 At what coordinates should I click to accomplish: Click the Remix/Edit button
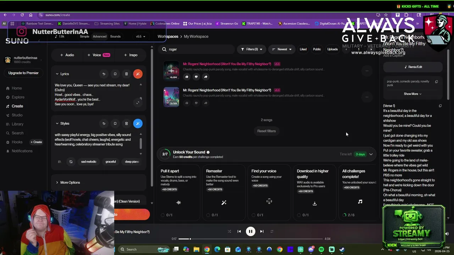[413, 67]
